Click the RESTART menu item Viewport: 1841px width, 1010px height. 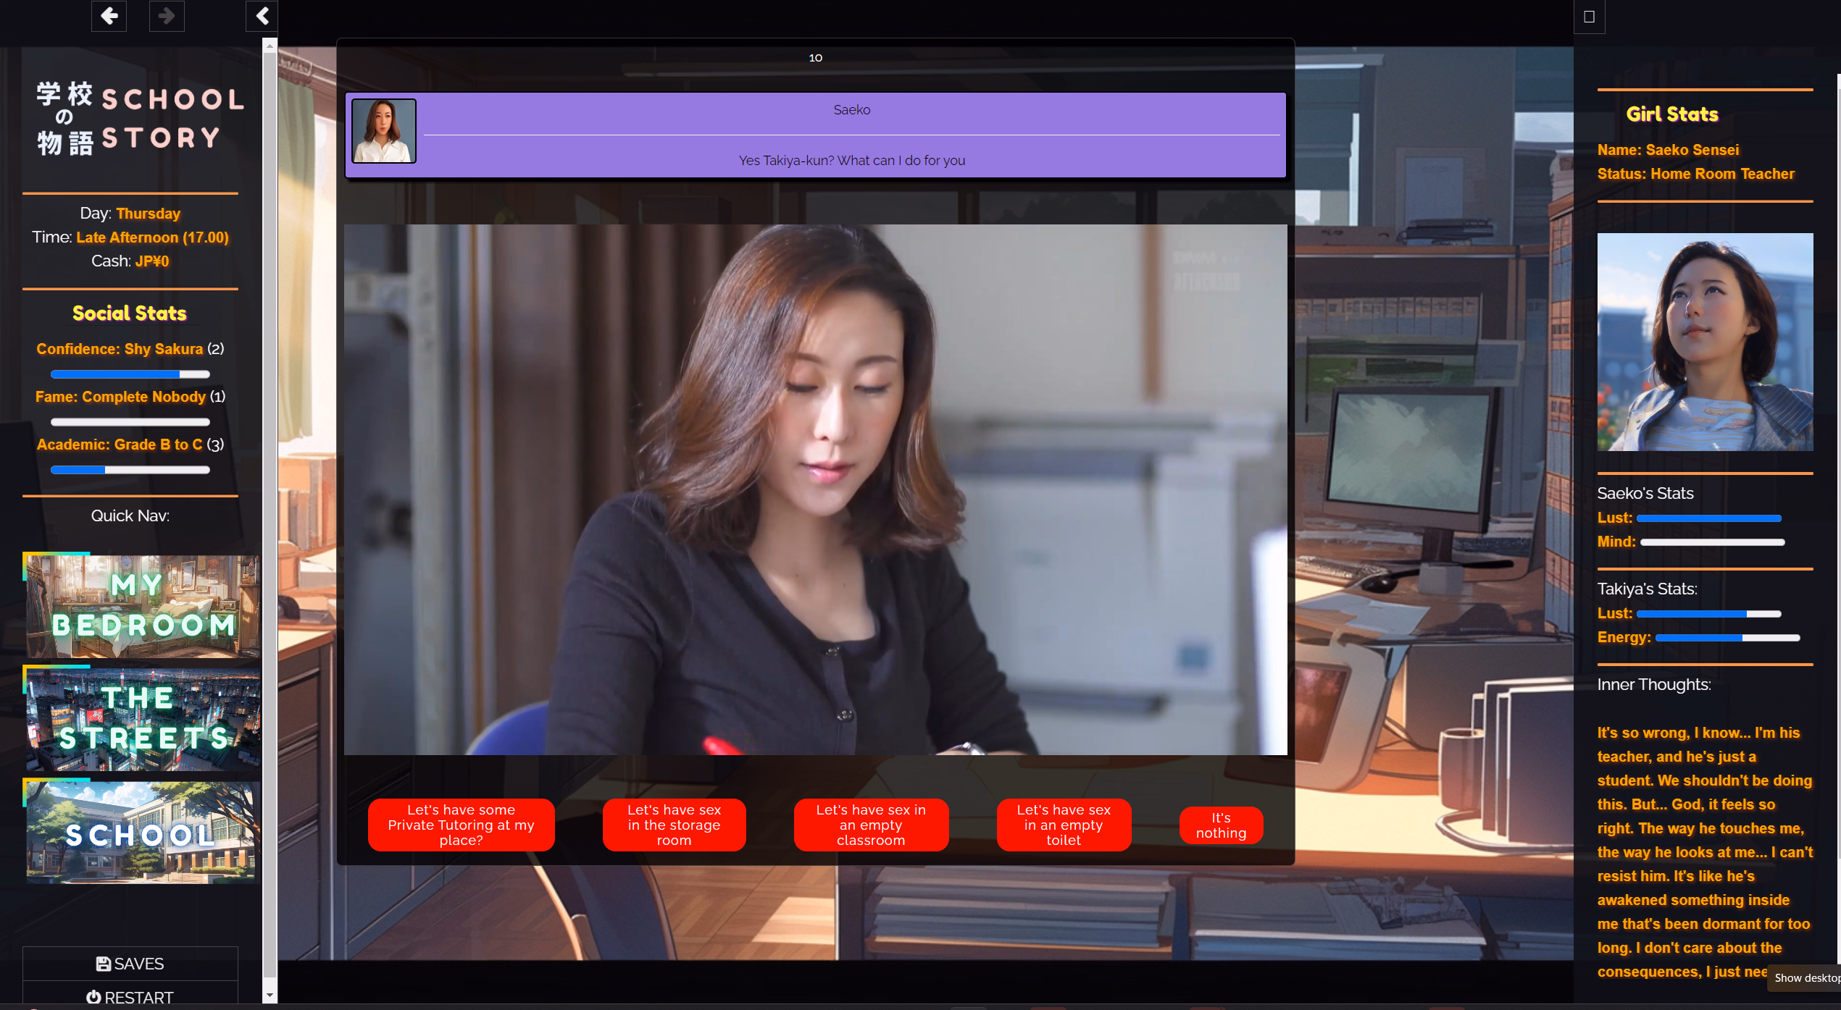(x=130, y=996)
